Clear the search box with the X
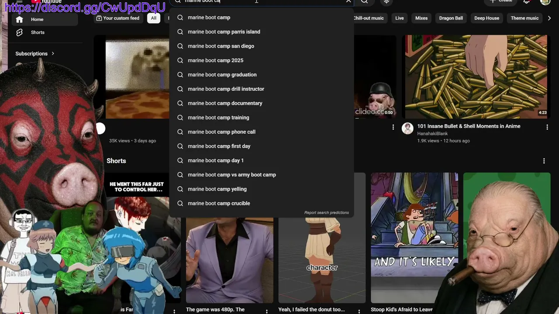This screenshot has height=314, width=559. 348,2
